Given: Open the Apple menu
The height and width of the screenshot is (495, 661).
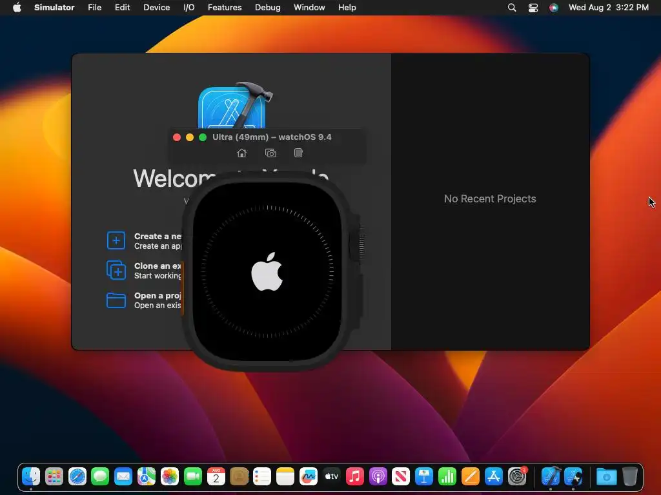Looking at the screenshot, I should point(17,8).
